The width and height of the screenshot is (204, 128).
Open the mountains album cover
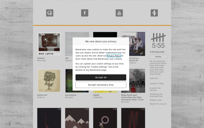(x=77, y=118)
